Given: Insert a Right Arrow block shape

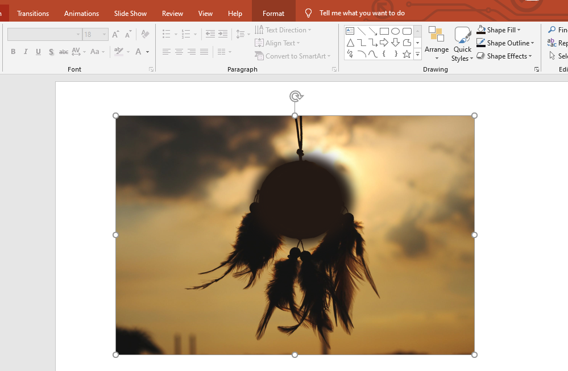Looking at the screenshot, I should (384, 43).
